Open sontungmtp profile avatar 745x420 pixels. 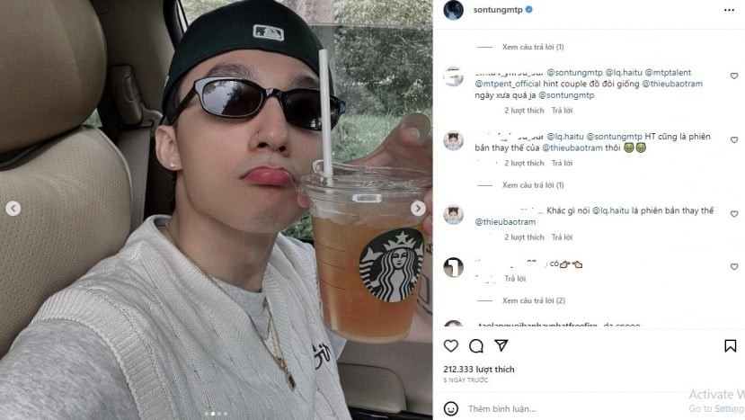coord(453,10)
